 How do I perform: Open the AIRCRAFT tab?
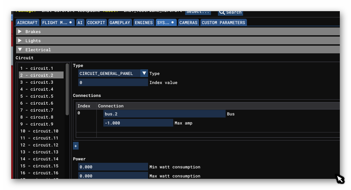point(27,23)
